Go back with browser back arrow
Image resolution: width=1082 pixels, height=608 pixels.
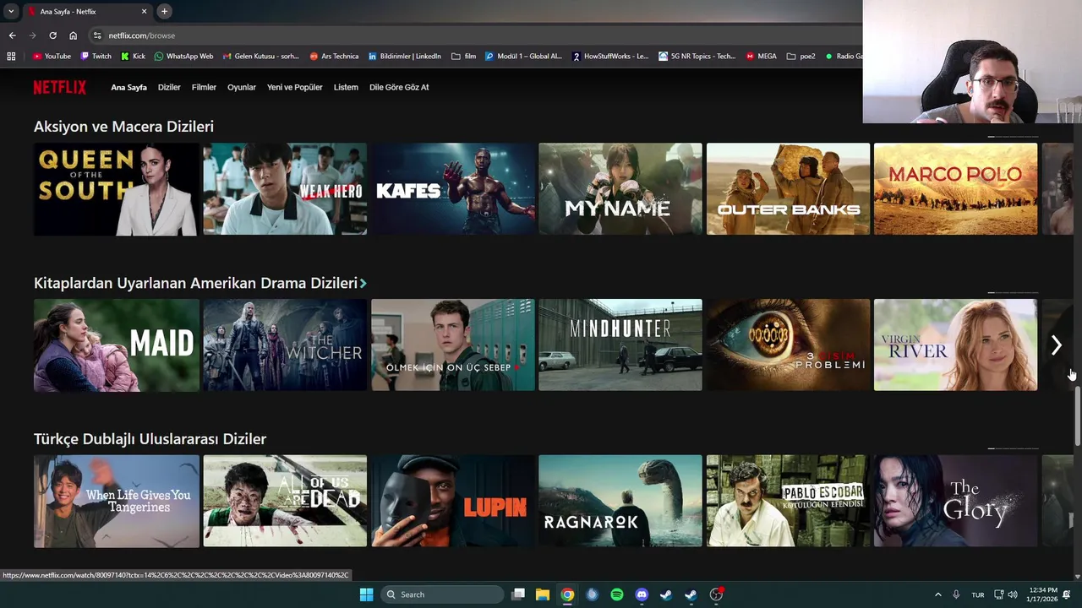coord(12,35)
